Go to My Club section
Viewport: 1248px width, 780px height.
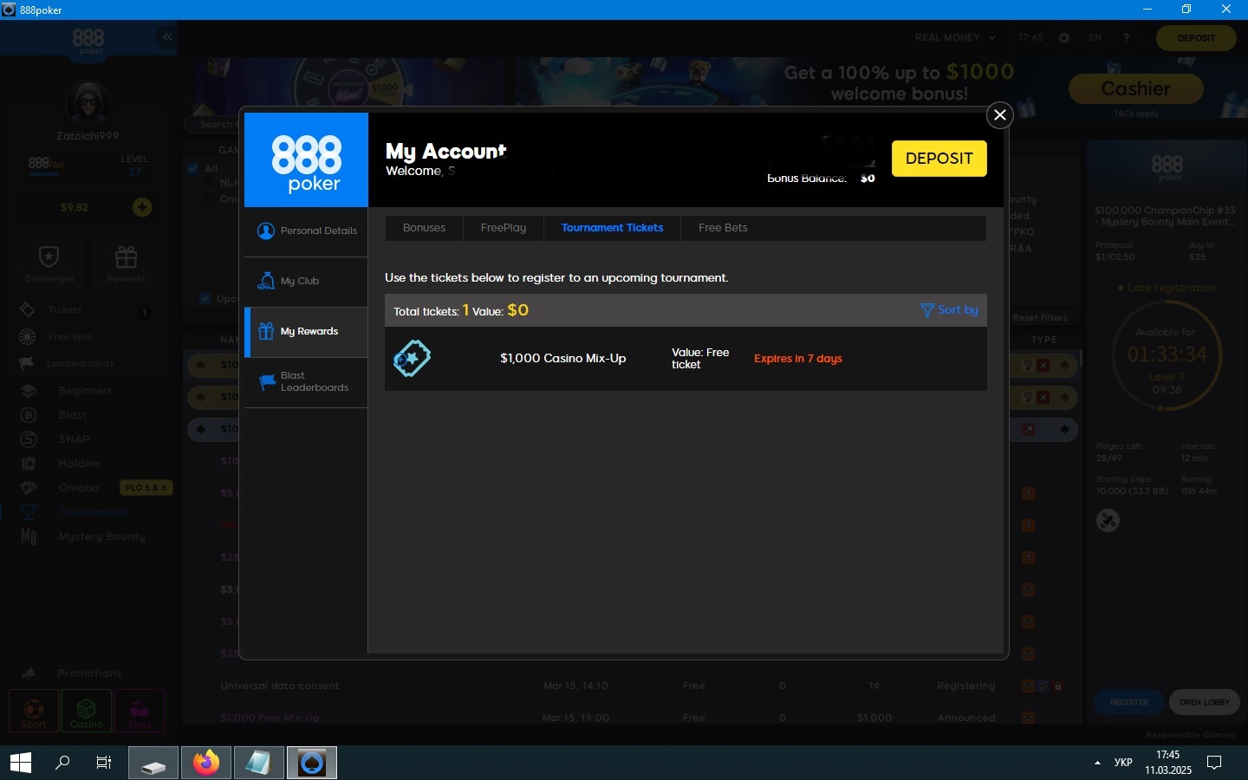306,282
